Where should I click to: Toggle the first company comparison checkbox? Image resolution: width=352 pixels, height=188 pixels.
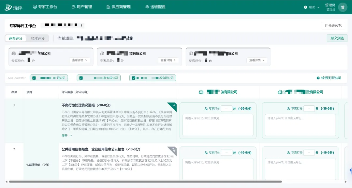pos(34,78)
